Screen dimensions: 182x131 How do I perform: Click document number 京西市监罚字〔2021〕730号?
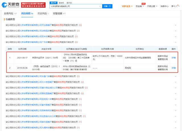(x=45, y=58)
